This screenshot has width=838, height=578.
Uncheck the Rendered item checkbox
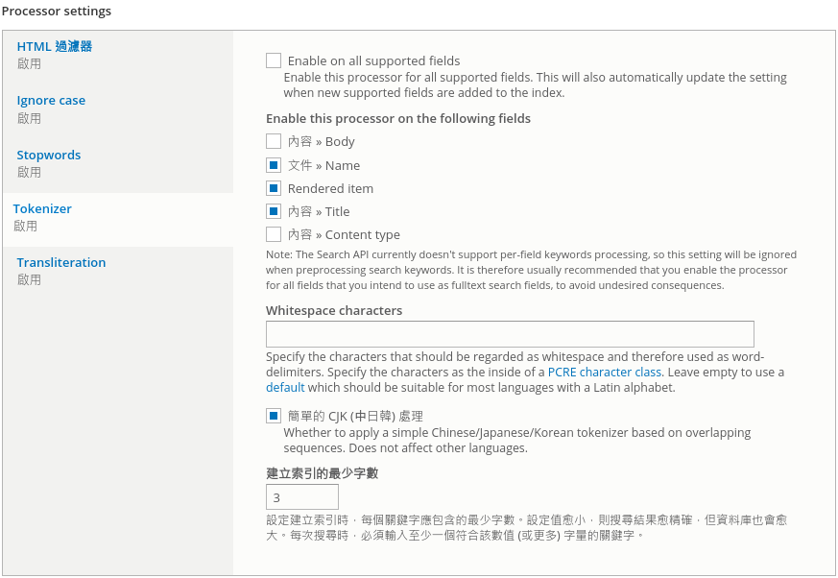(274, 188)
